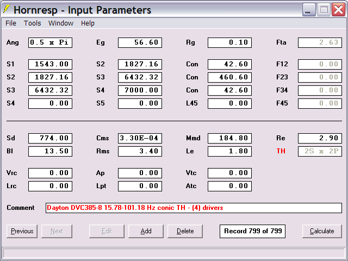Click the Vtc field
Viewport: 348px width, 261px height.
229,173
